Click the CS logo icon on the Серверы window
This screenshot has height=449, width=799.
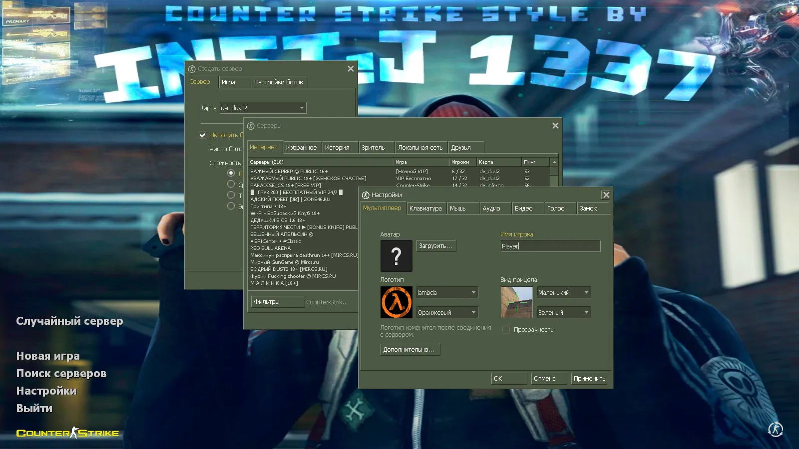click(x=251, y=126)
